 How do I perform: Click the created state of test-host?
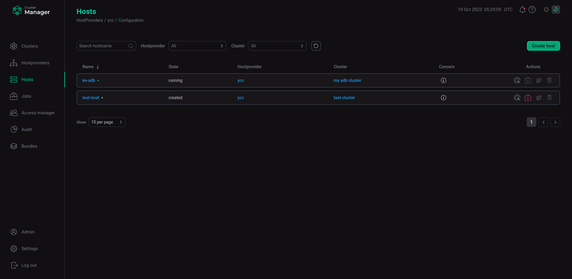[x=175, y=98]
